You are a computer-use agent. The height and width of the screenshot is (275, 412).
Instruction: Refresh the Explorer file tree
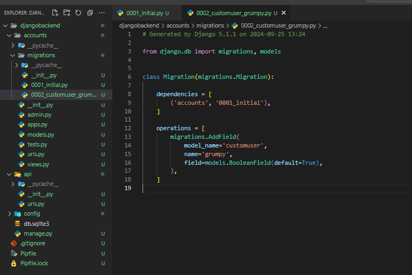(x=78, y=12)
